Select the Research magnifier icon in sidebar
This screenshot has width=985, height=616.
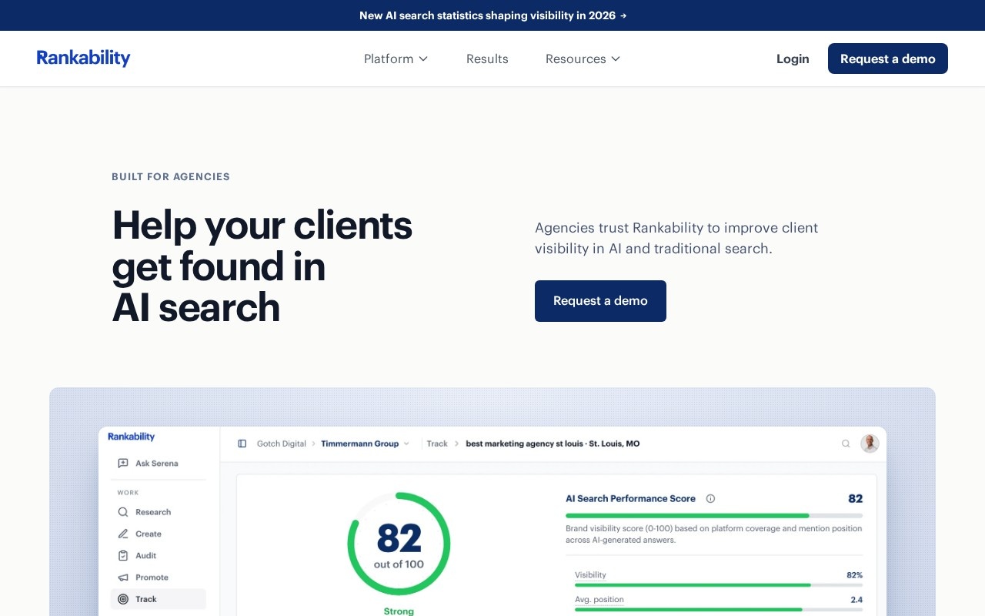point(123,512)
